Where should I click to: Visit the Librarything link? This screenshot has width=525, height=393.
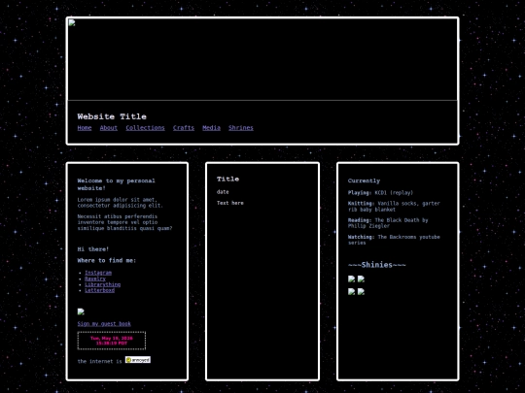click(102, 284)
